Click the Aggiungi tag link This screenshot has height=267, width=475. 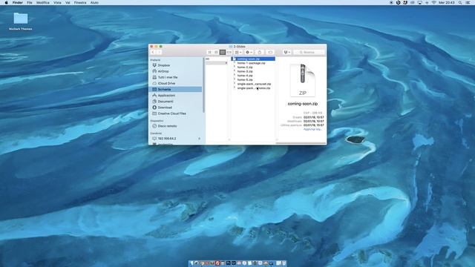coord(312,129)
